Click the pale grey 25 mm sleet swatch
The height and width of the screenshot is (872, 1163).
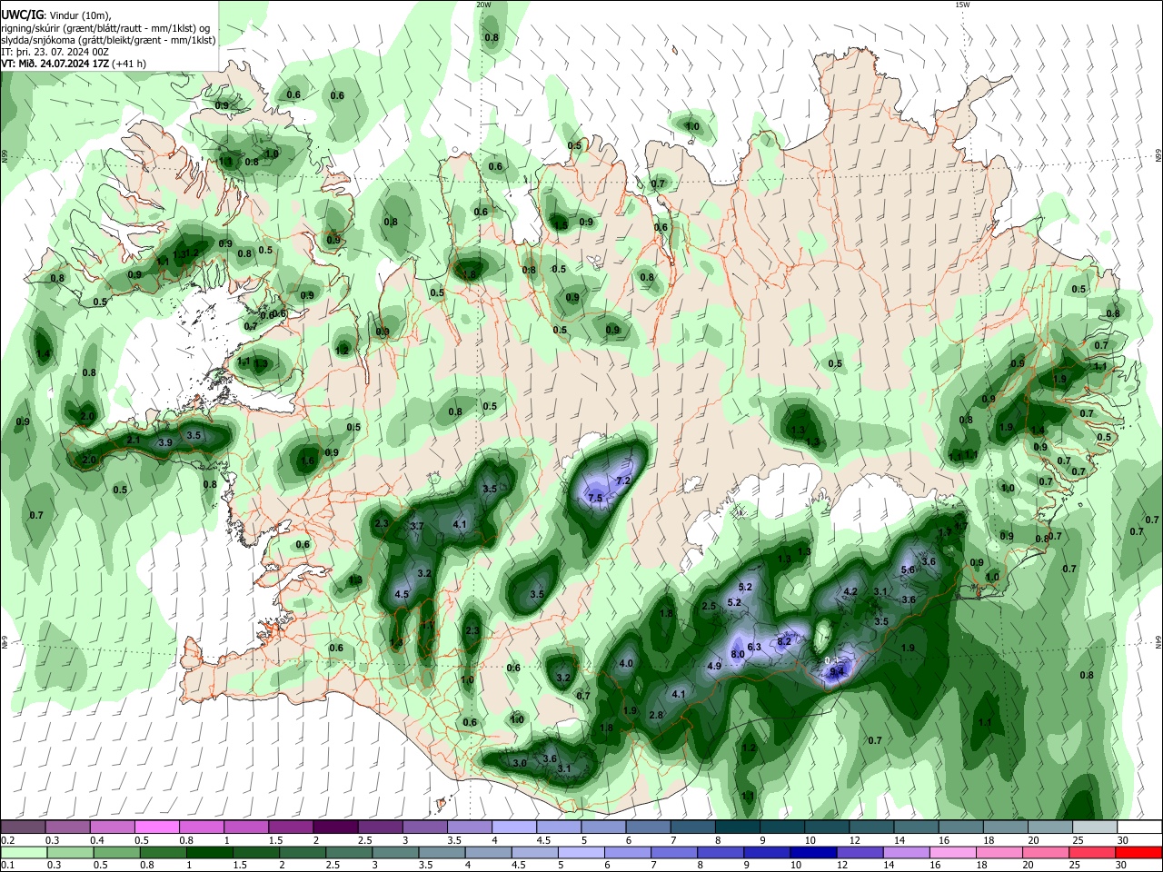(1095, 827)
